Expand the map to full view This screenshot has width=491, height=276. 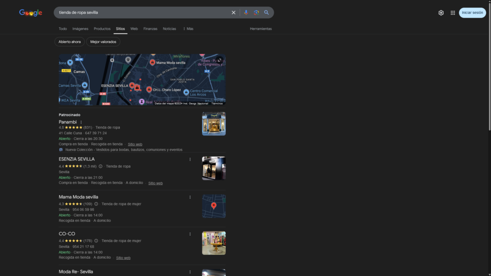(220, 60)
